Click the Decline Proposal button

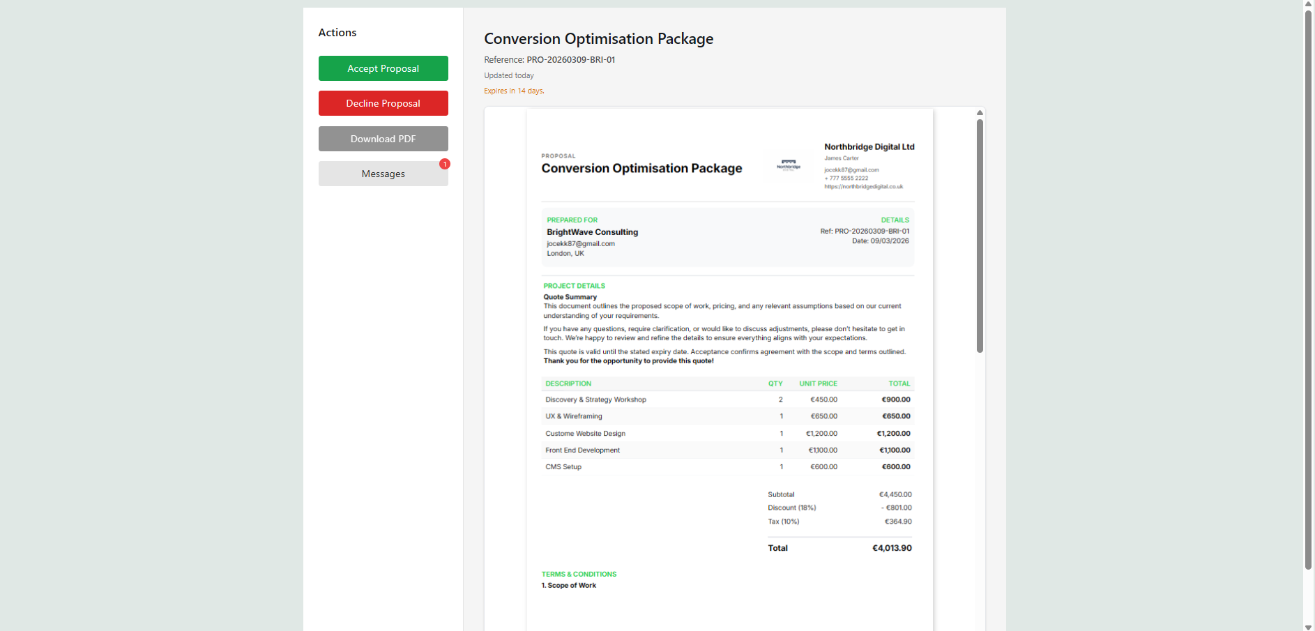tap(383, 103)
